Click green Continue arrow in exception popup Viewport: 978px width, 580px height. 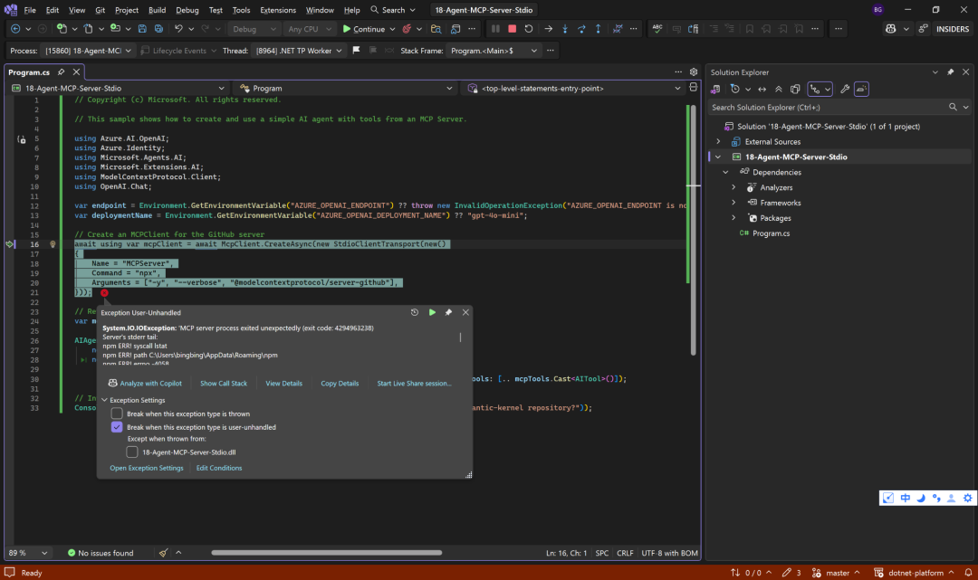(432, 313)
